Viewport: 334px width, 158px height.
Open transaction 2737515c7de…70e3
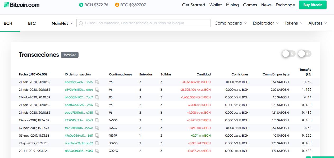79,120
